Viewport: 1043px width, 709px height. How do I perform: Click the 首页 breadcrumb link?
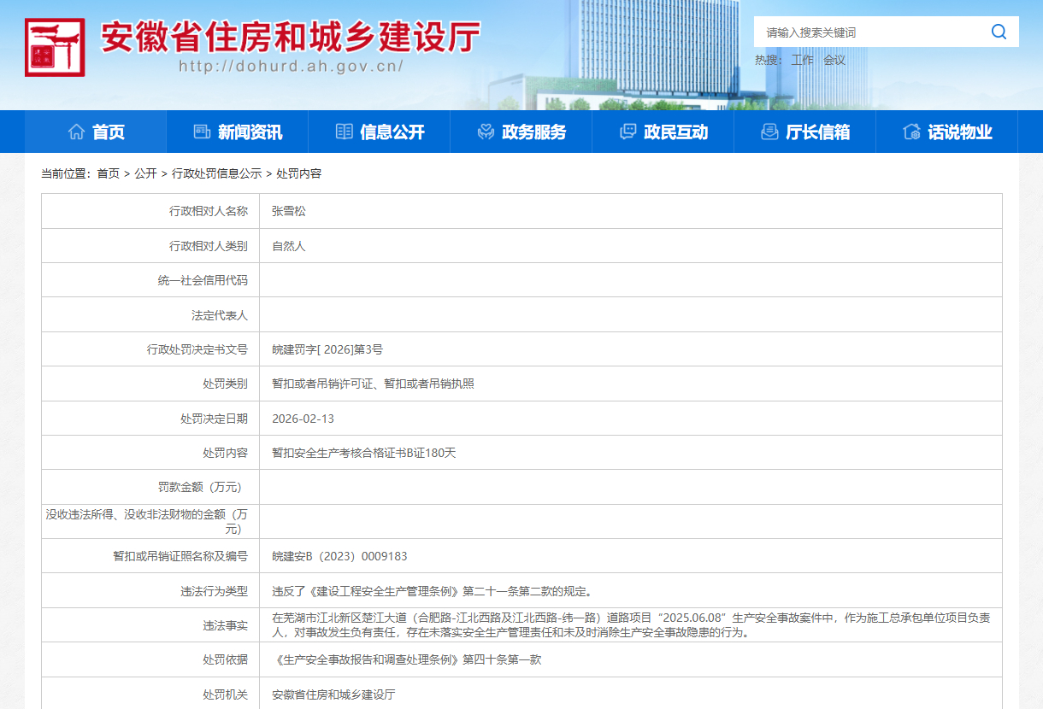click(108, 173)
